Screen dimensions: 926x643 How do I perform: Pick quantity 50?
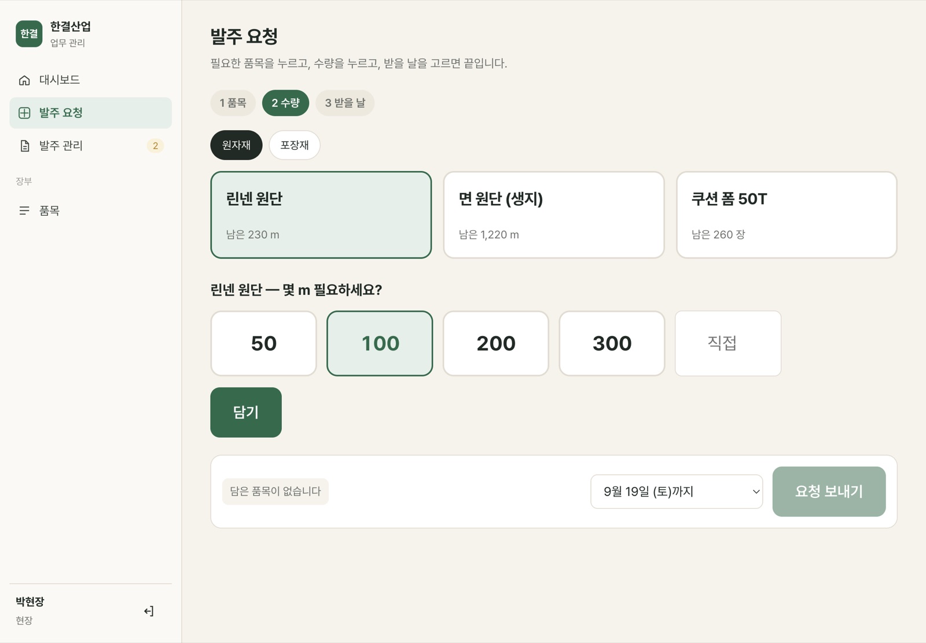263,343
